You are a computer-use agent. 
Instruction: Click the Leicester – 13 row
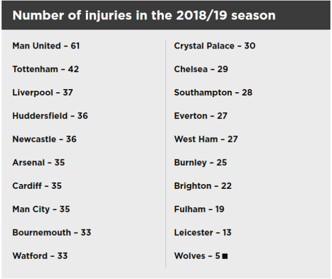click(202, 233)
